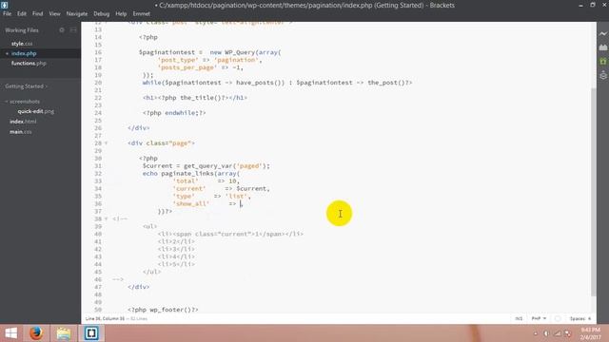This screenshot has height=342, width=609.
Task: Click 'post_type' key on line 17
Action: pos(178,60)
